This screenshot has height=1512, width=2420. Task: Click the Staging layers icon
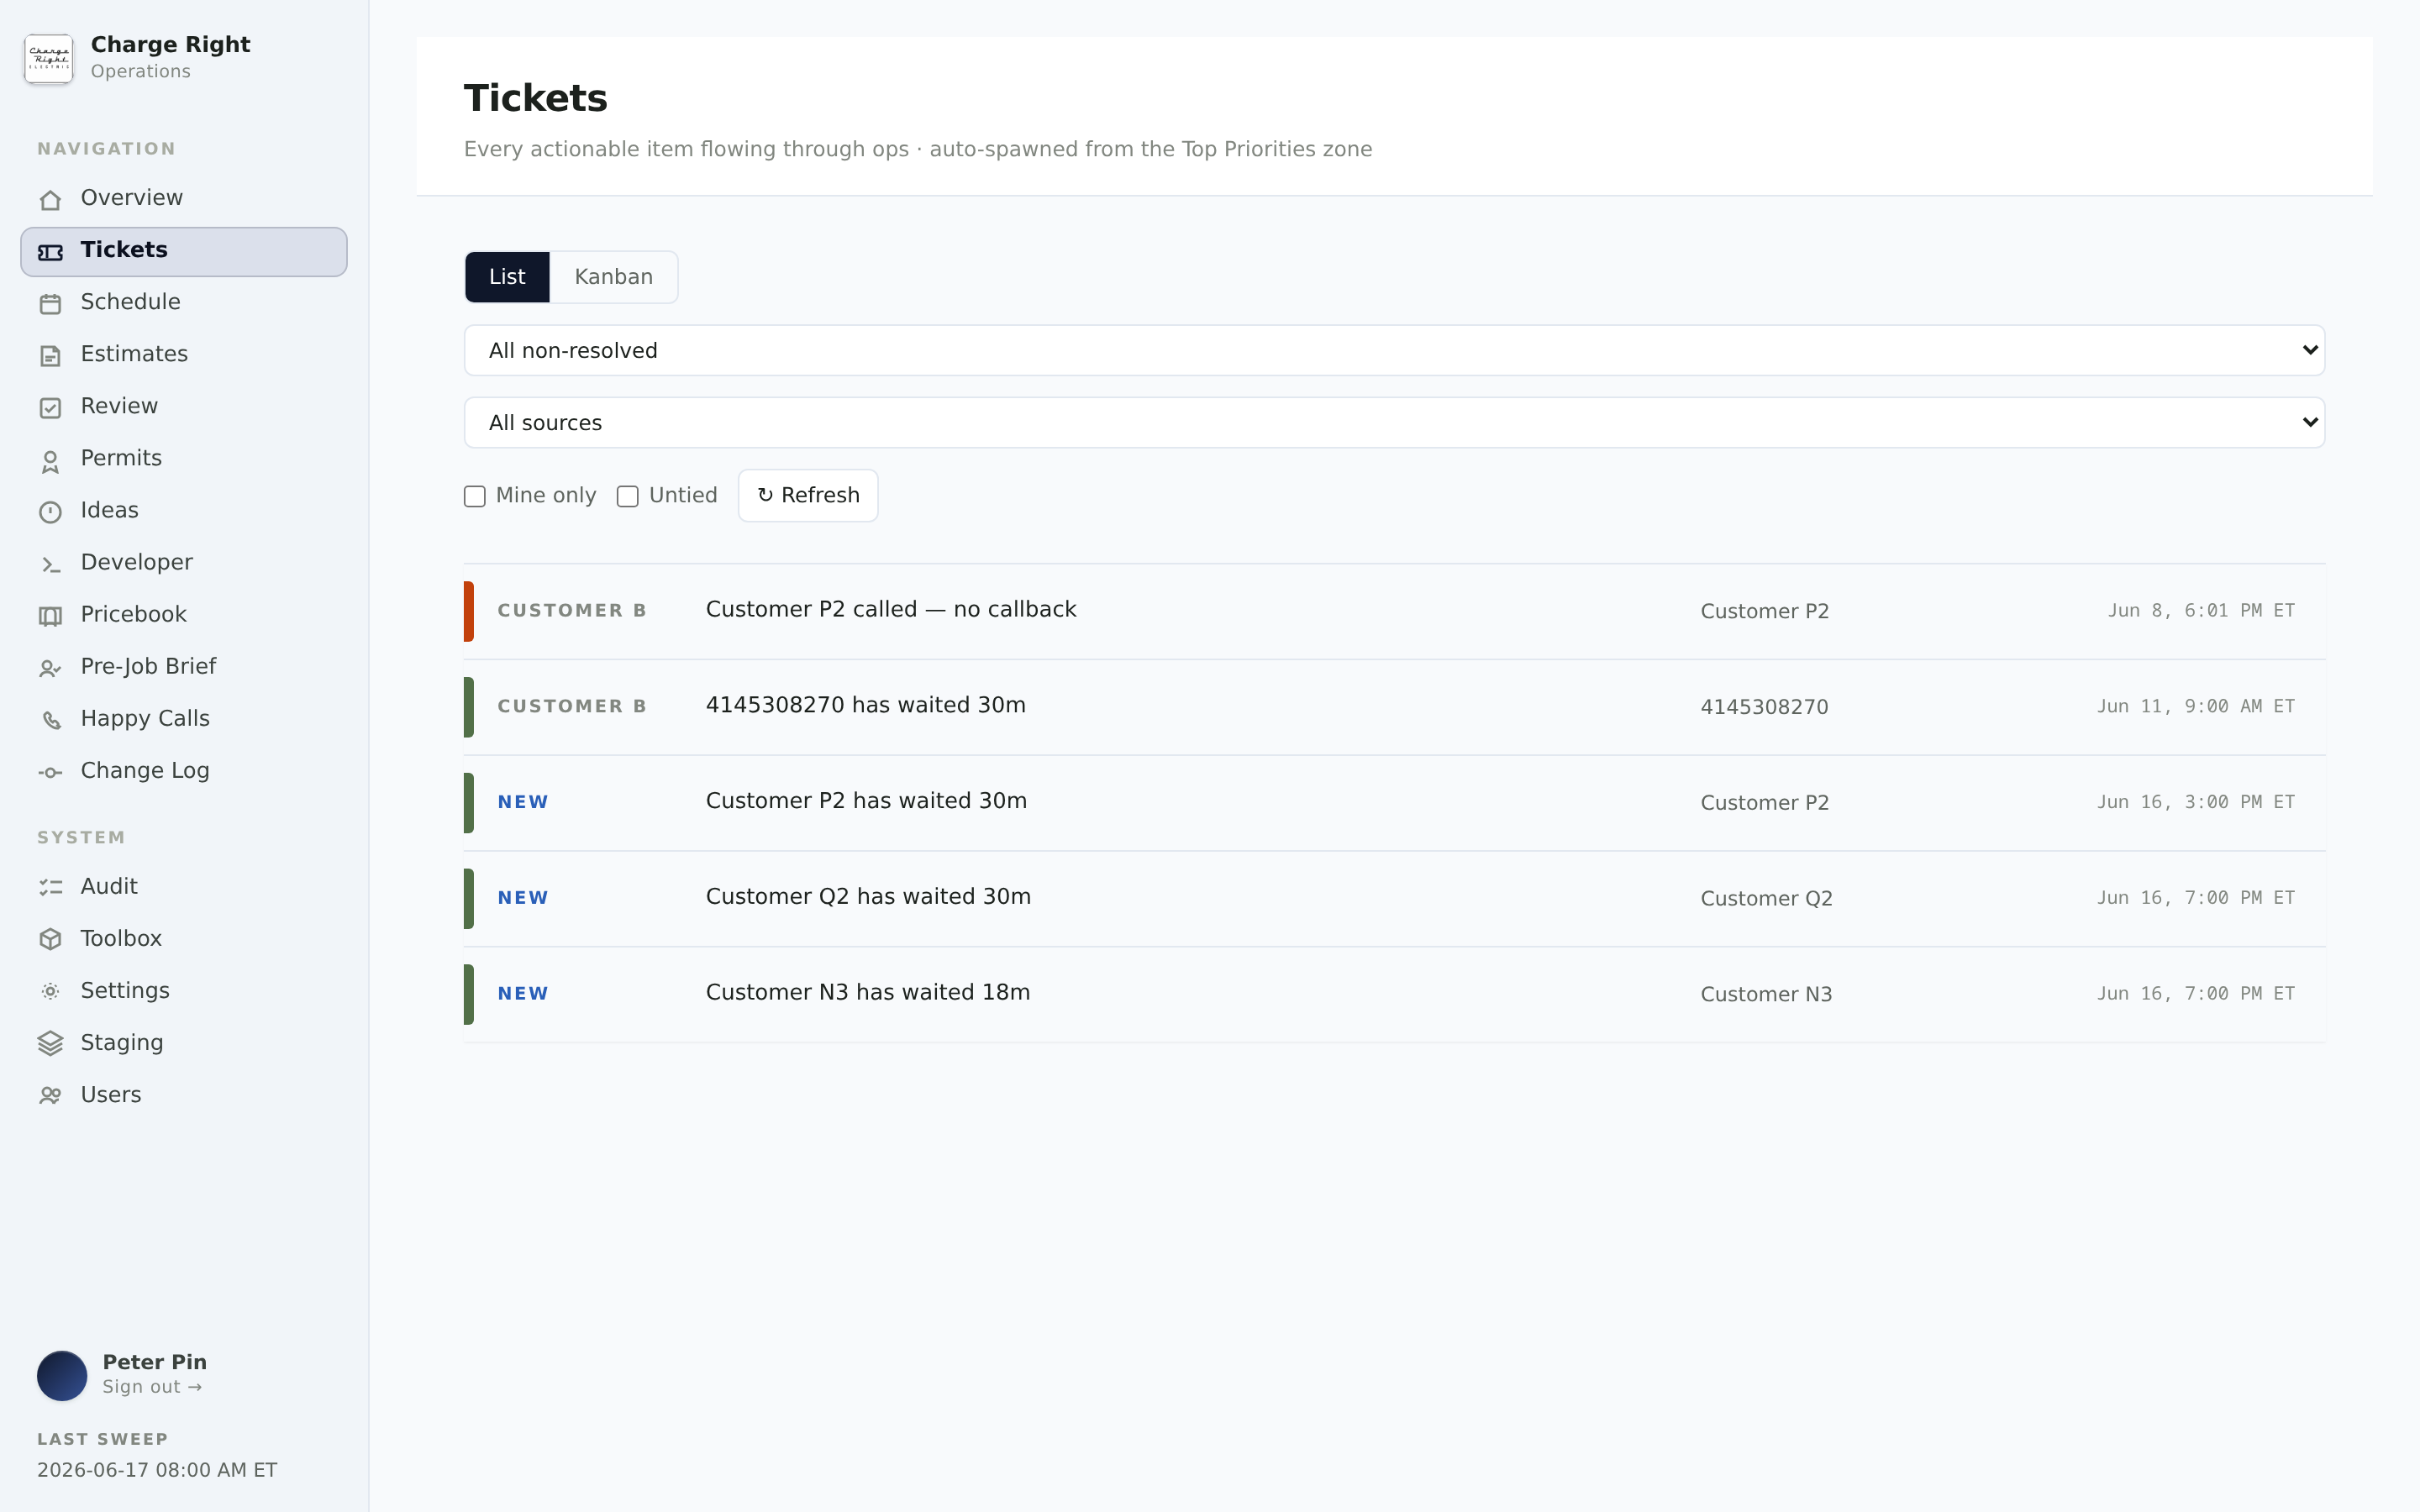pyautogui.click(x=50, y=1043)
